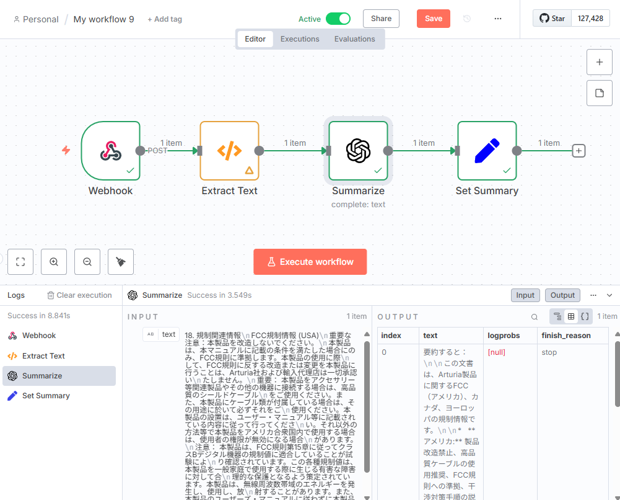Collapse the logs panel chevron
Viewport: 620px width, 500px height.
pos(609,295)
